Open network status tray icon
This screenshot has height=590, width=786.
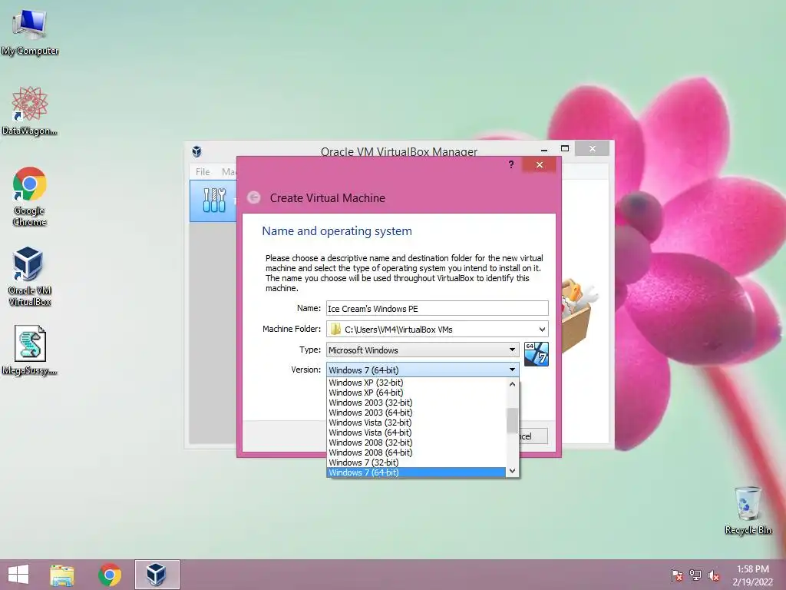[x=695, y=575]
